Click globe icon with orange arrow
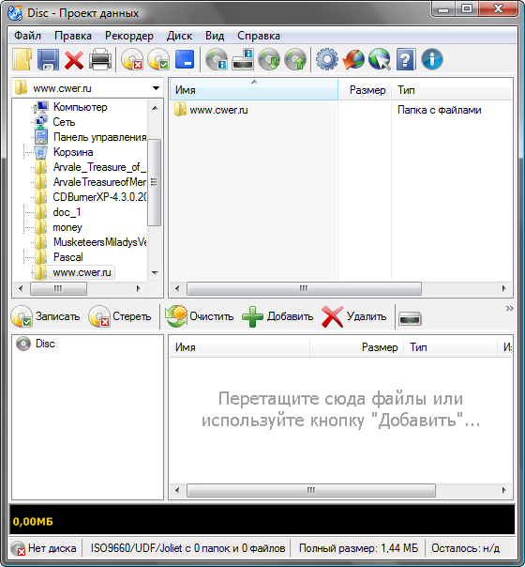 click(x=353, y=59)
